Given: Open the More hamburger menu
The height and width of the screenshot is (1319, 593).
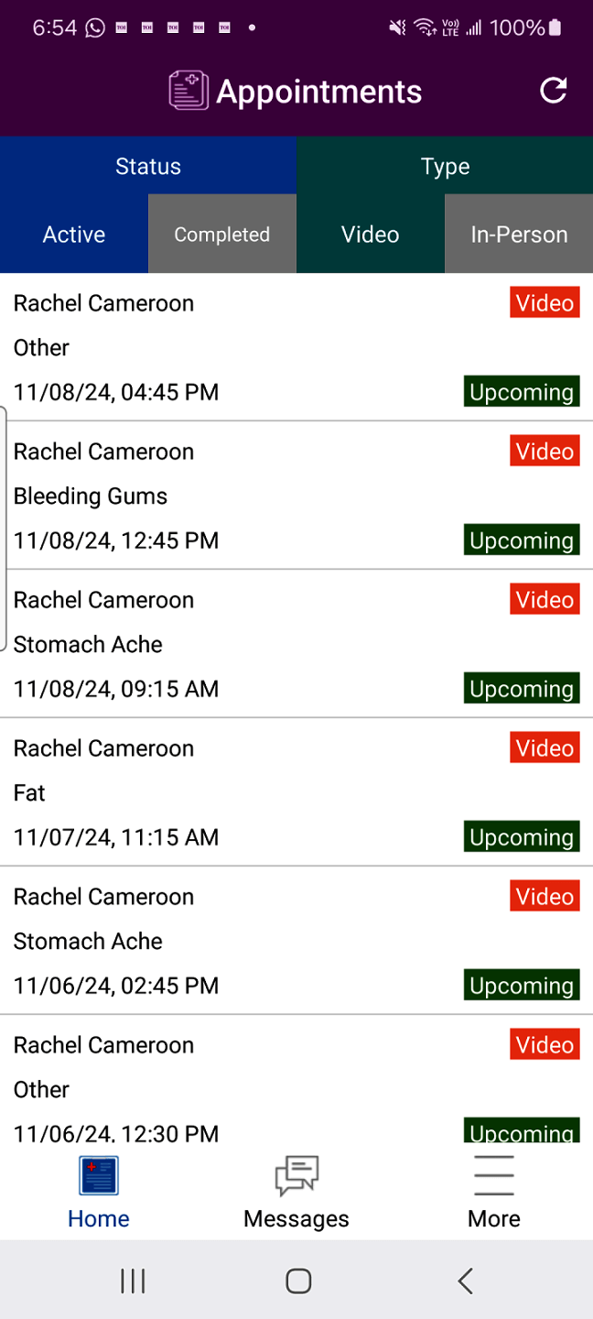Looking at the screenshot, I should tap(494, 1176).
